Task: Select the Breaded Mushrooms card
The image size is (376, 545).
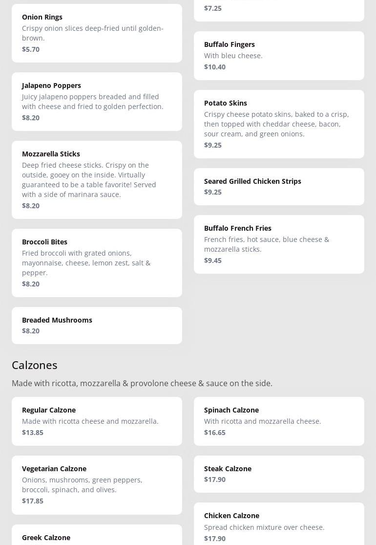Action: click(x=97, y=326)
